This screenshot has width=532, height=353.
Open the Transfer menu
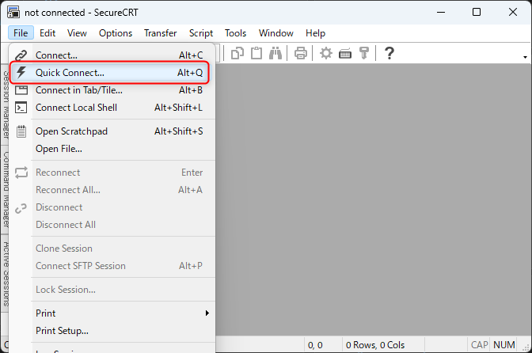point(160,33)
